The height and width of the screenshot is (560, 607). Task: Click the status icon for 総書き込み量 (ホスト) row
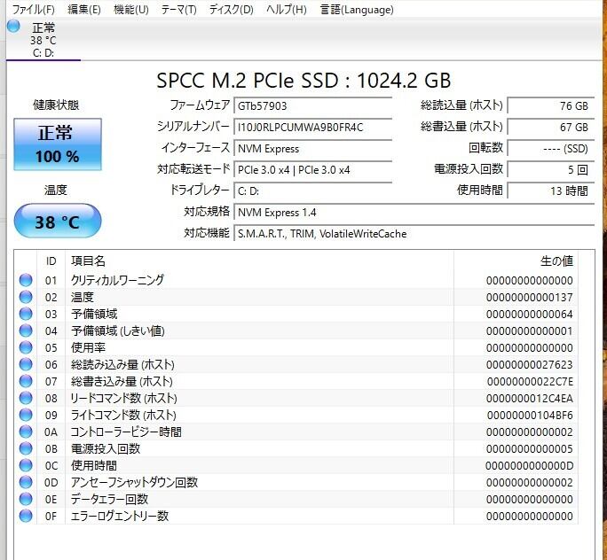[x=26, y=381]
